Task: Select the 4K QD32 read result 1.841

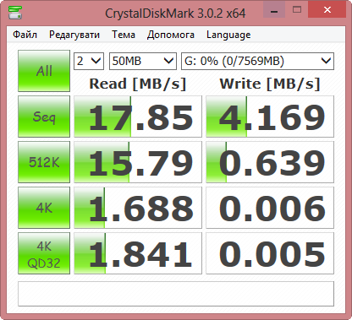Action: click(x=138, y=253)
